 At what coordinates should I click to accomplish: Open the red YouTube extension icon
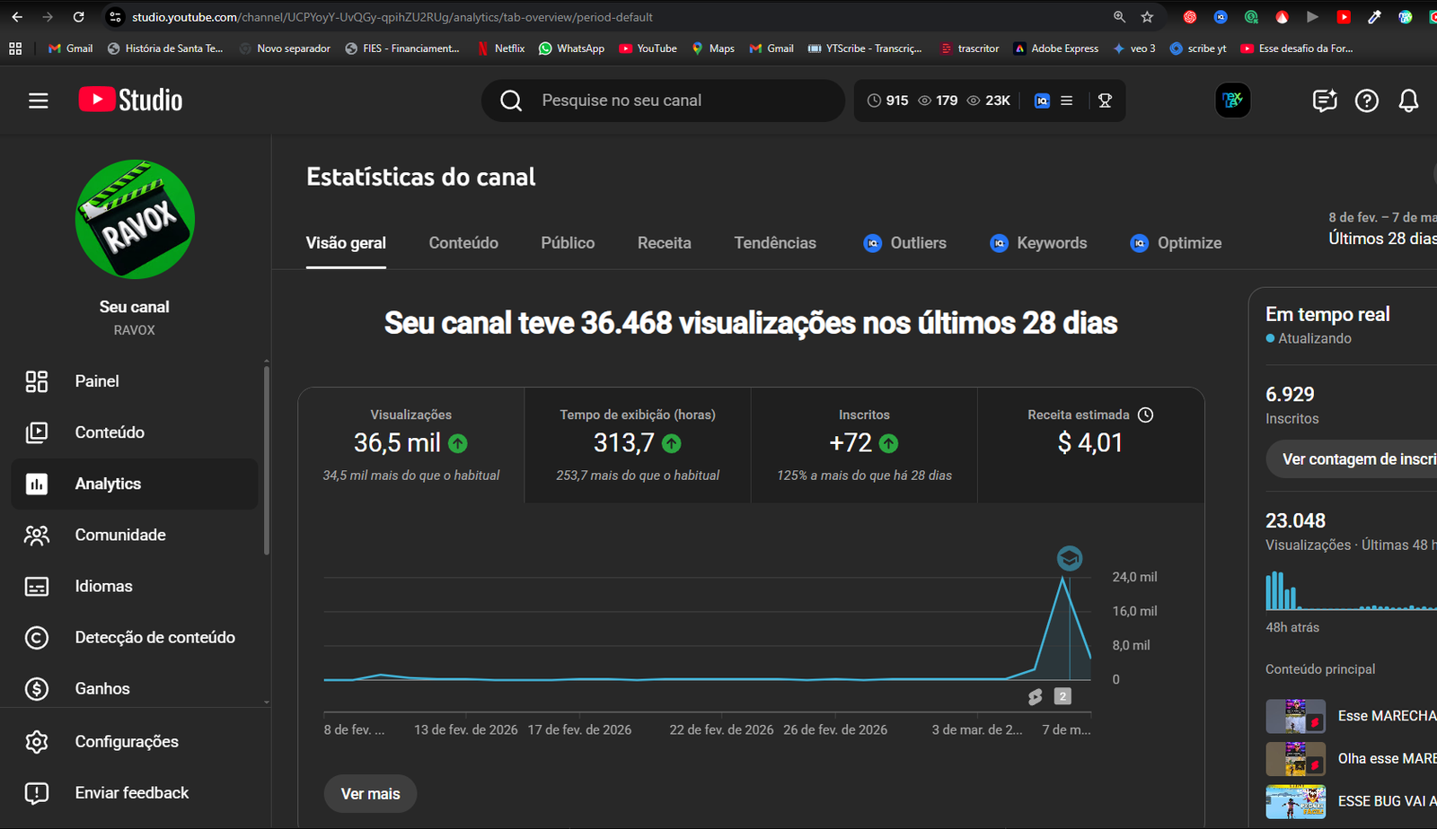click(1344, 17)
